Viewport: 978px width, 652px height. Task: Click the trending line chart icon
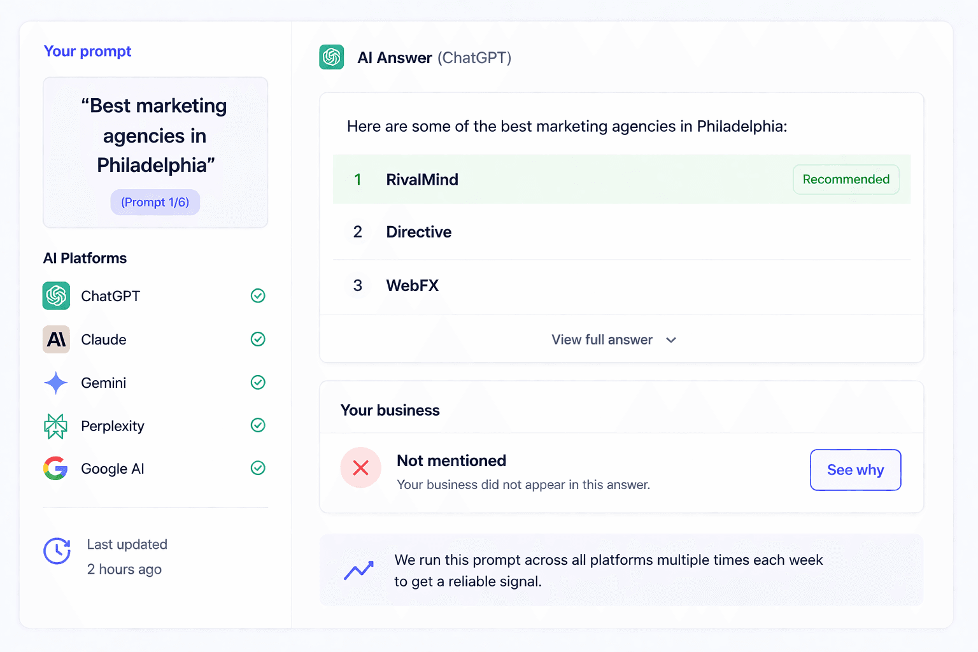[x=358, y=570]
